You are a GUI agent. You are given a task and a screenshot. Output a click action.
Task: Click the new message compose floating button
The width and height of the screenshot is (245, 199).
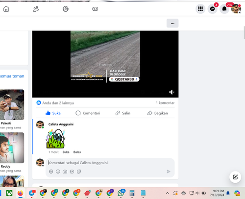point(235,177)
